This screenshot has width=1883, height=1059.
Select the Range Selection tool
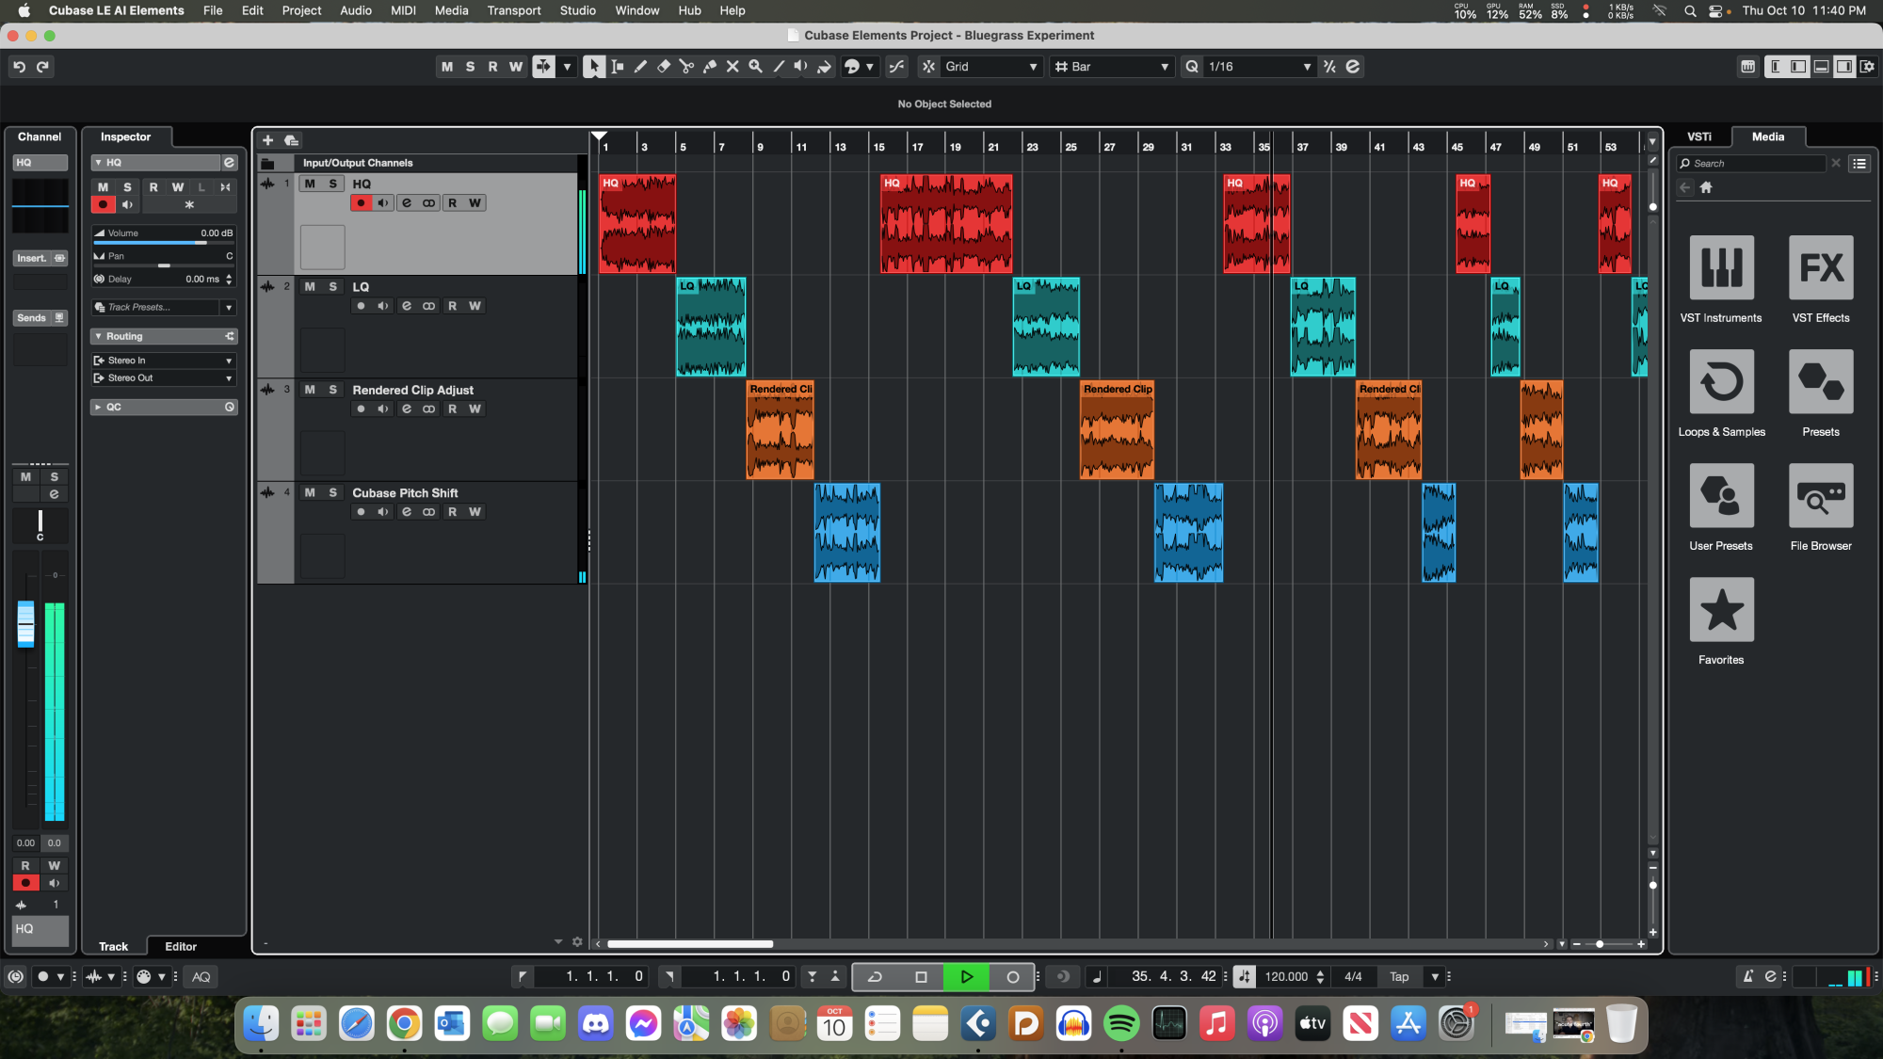tap(618, 67)
